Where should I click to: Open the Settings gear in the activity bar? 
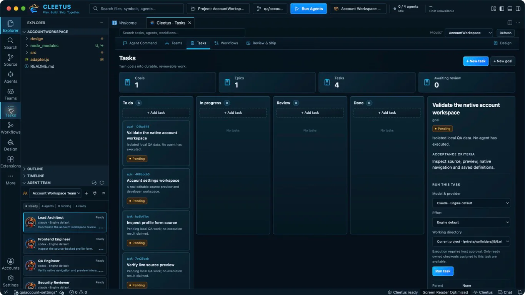click(x=10, y=280)
